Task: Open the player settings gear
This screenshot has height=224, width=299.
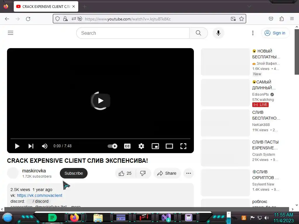Action: (x=141, y=146)
